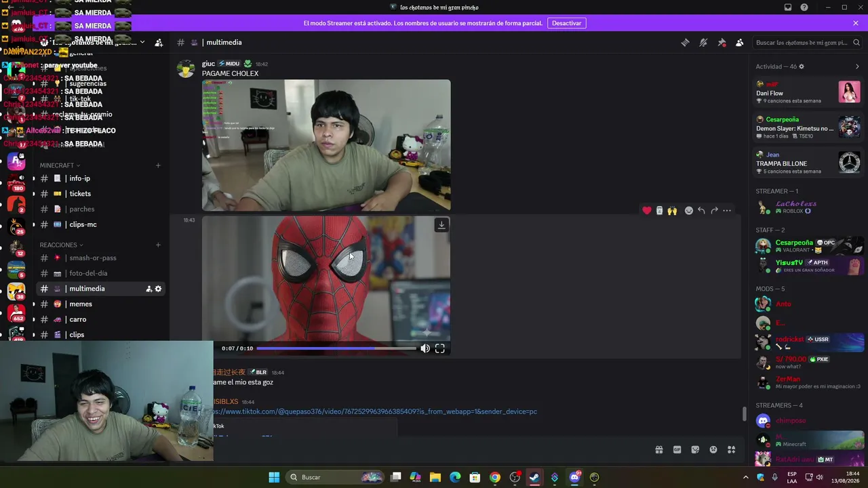Download the Spider-Man video
The width and height of the screenshot is (868, 488).
pyautogui.click(x=441, y=225)
